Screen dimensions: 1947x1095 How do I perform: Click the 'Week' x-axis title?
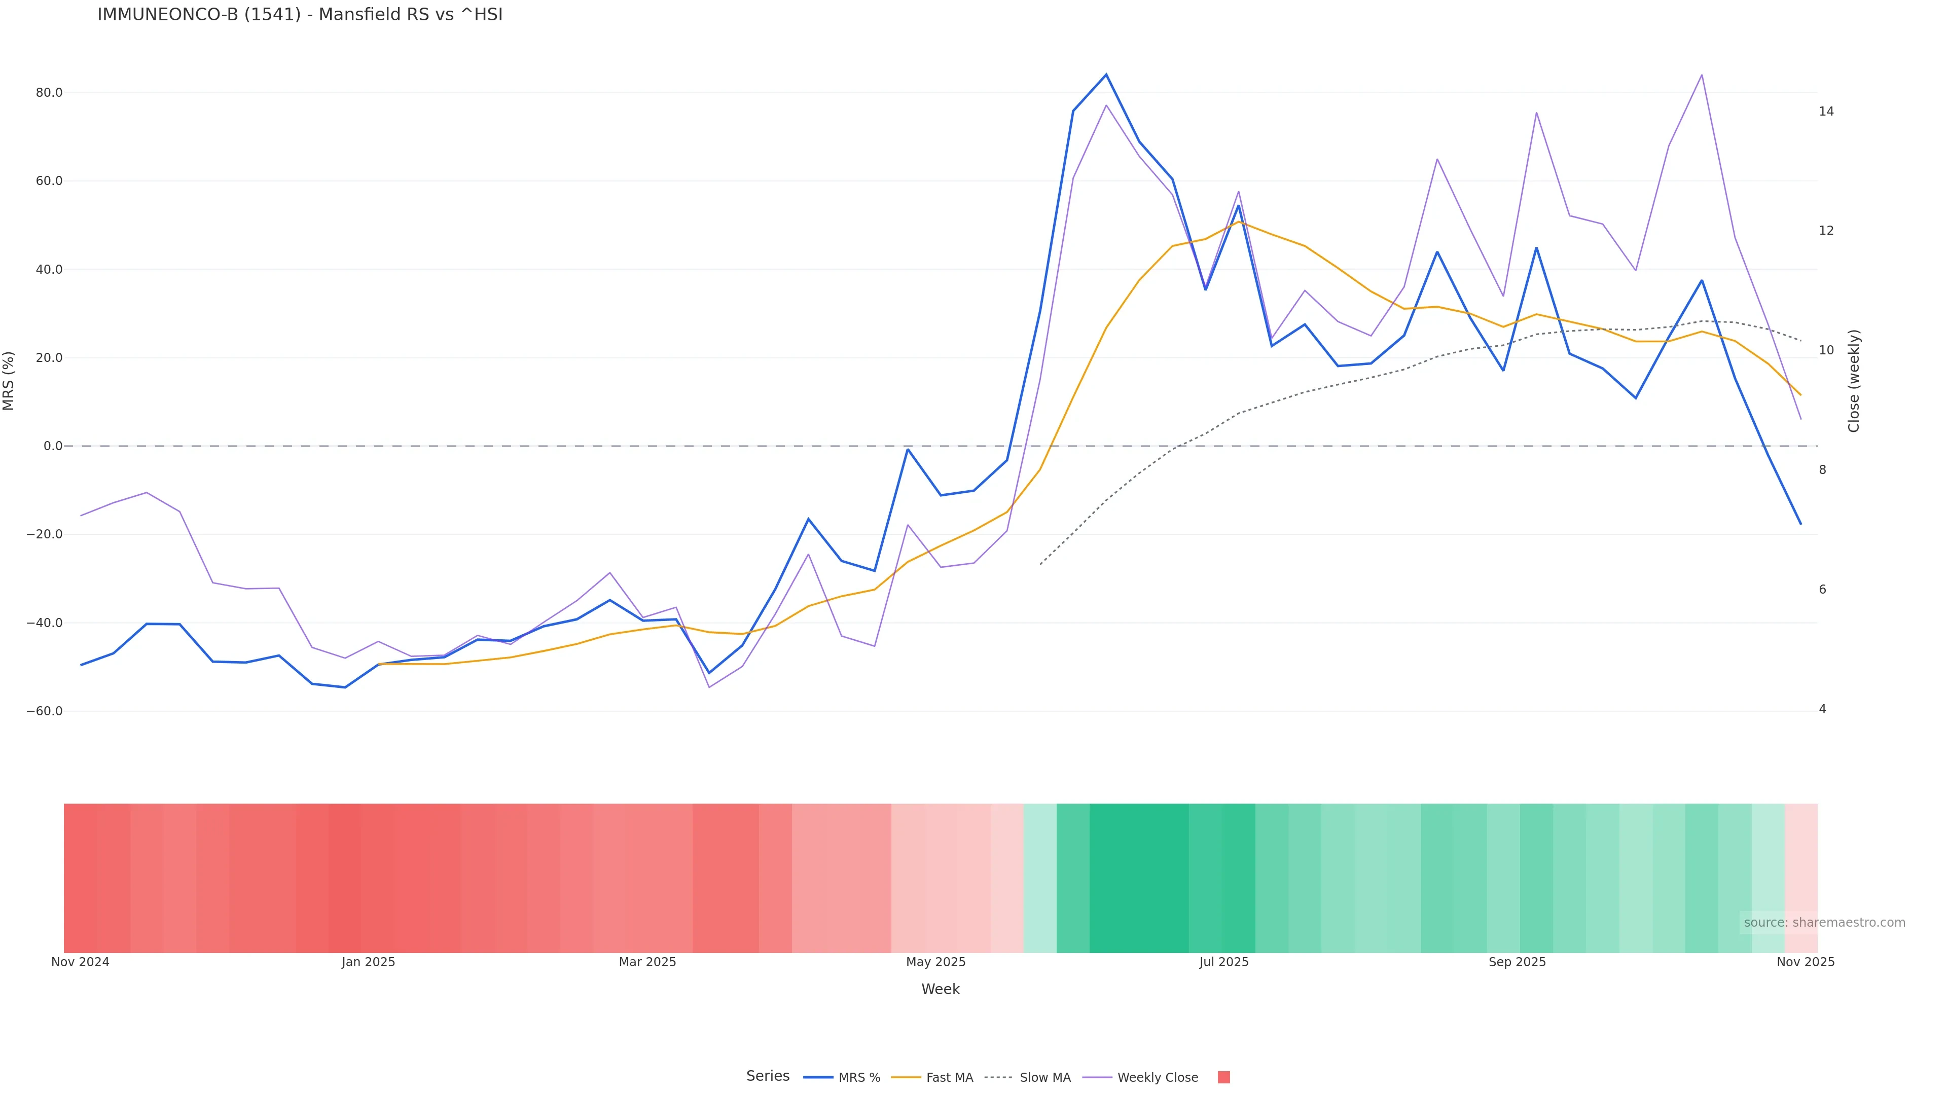click(x=940, y=989)
